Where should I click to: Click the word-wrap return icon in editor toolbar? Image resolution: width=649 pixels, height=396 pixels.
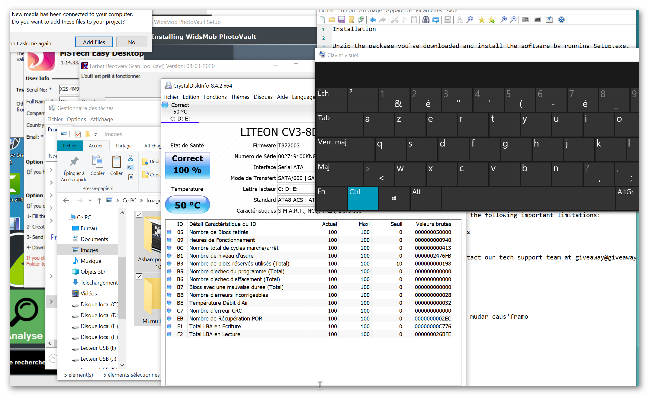click(448, 20)
